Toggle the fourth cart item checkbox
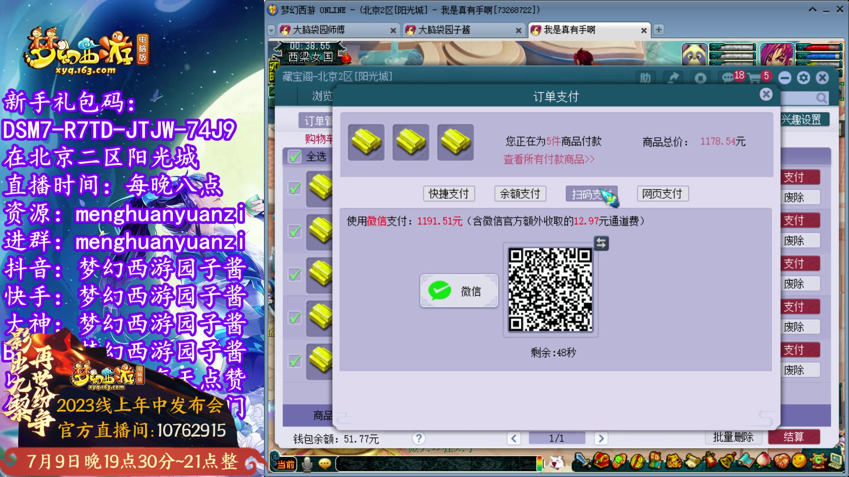This screenshot has width=849, height=477. click(x=294, y=318)
